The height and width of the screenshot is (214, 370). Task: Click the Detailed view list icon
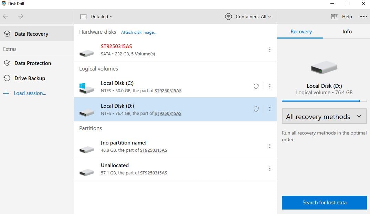(83, 17)
